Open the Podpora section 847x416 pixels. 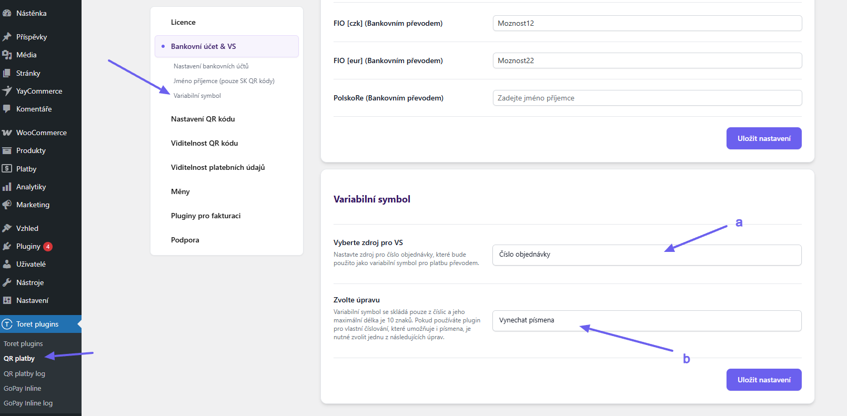(185, 240)
